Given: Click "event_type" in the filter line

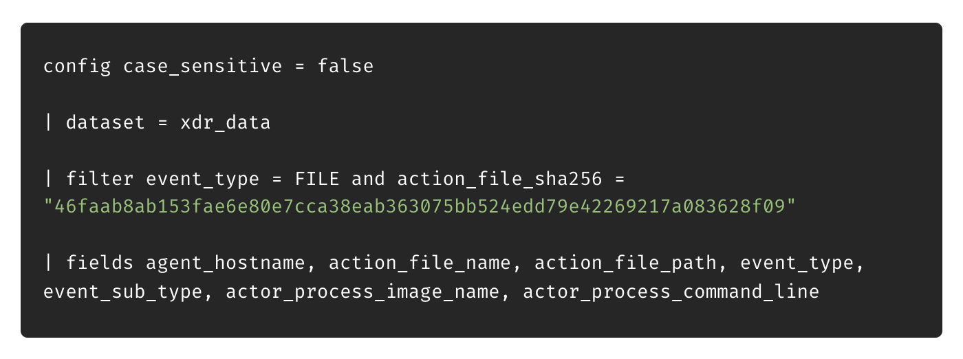Looking at the screenshot, I should coord(202,179).
